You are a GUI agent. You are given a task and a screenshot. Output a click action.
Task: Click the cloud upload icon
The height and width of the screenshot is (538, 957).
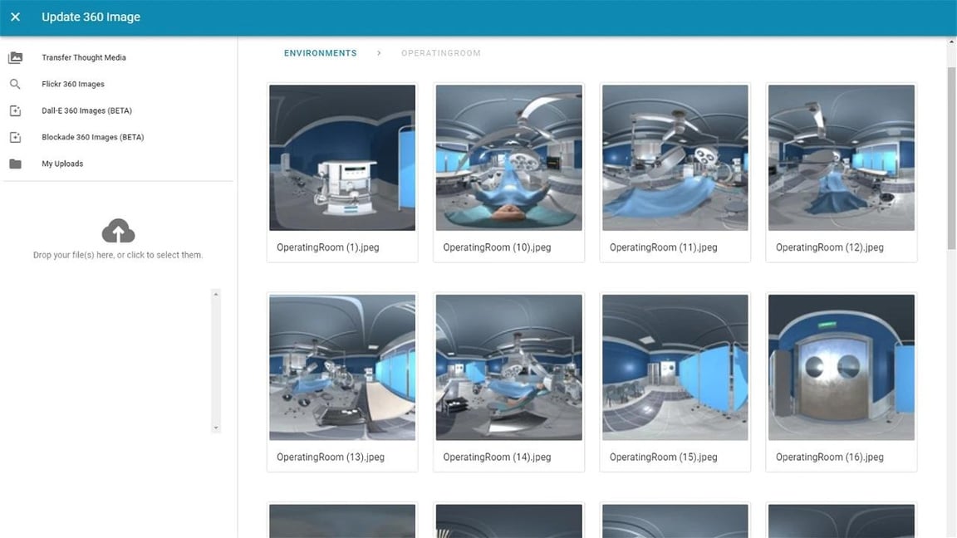coord(118,231)
